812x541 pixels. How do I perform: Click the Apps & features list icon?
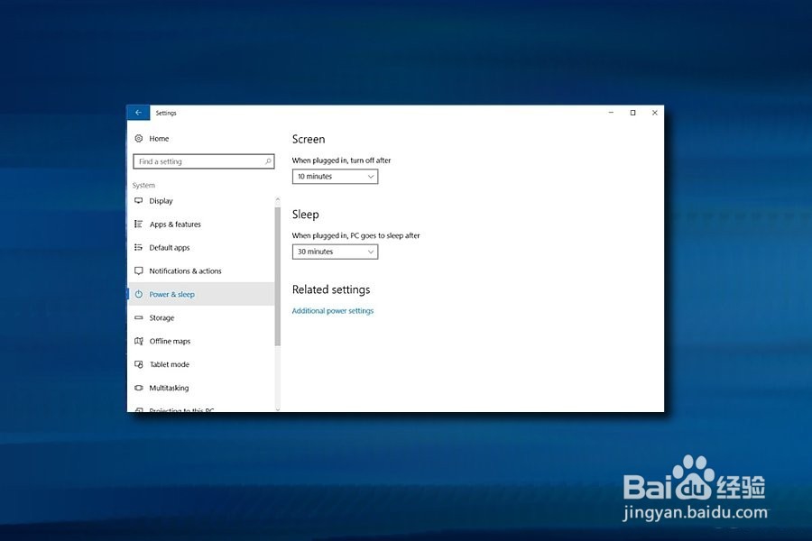click(138, 224)
